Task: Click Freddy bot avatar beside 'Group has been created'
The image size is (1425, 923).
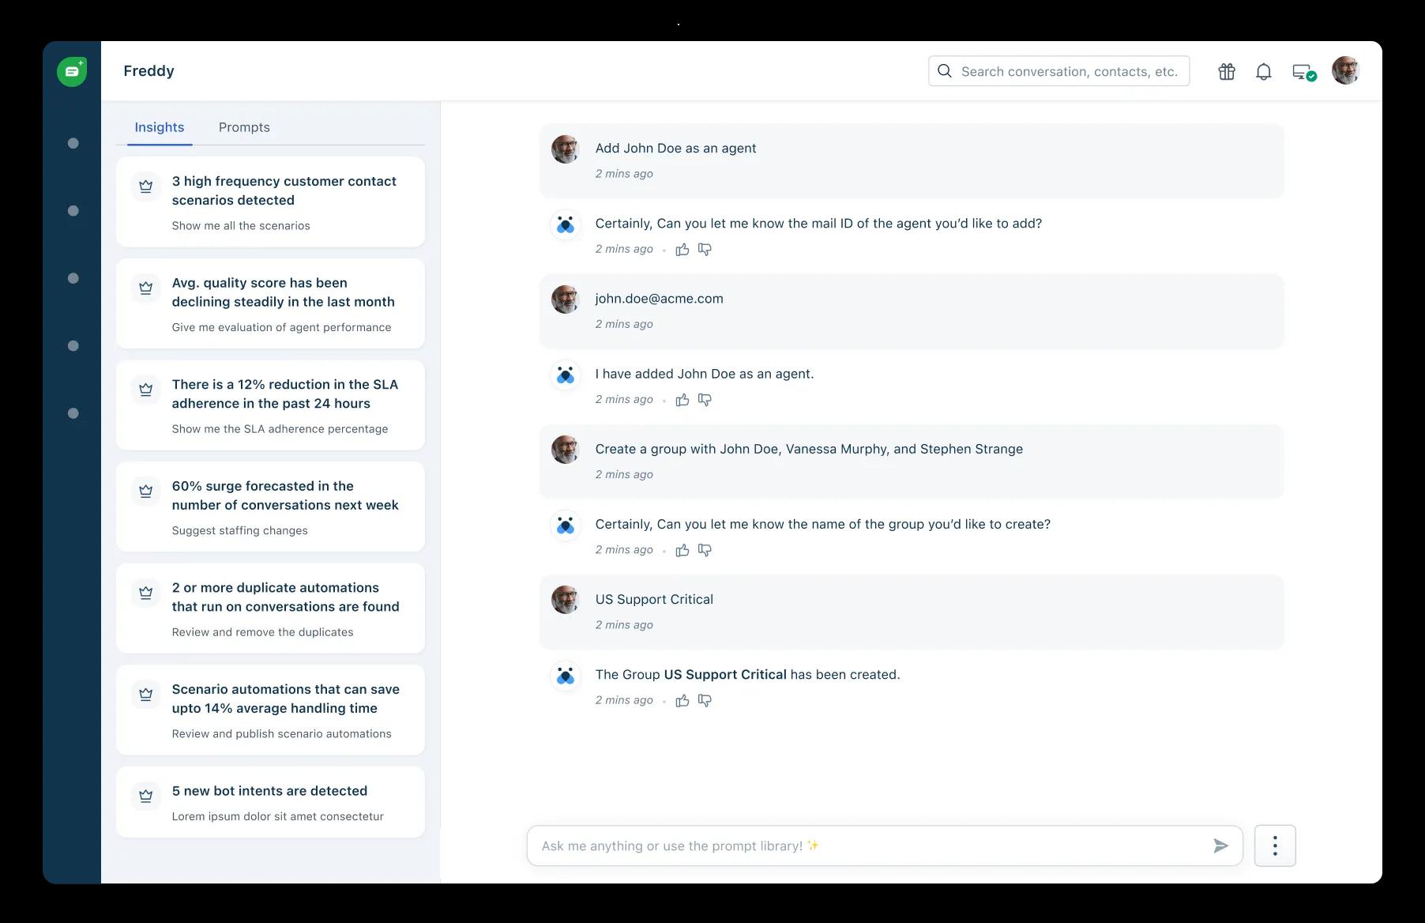Action: (566, 676)
